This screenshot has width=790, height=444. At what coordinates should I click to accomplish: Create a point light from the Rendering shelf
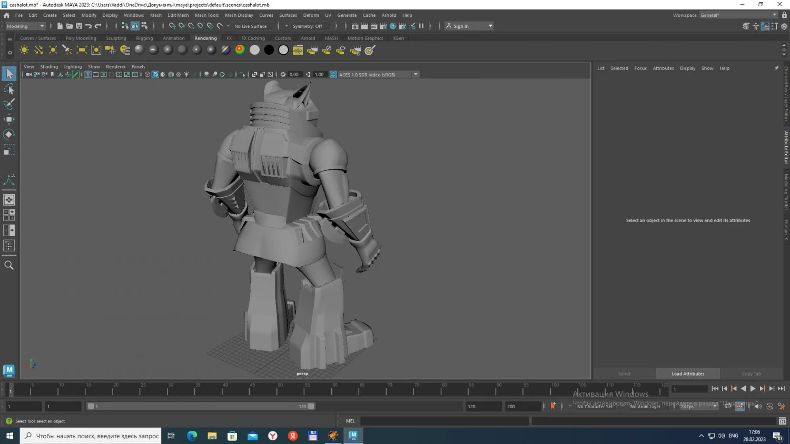[53, 49]
